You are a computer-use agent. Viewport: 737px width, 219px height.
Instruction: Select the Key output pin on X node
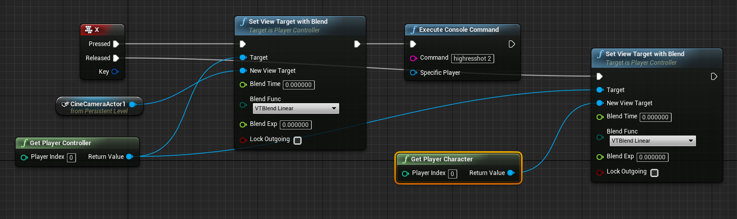coord(115,72)
